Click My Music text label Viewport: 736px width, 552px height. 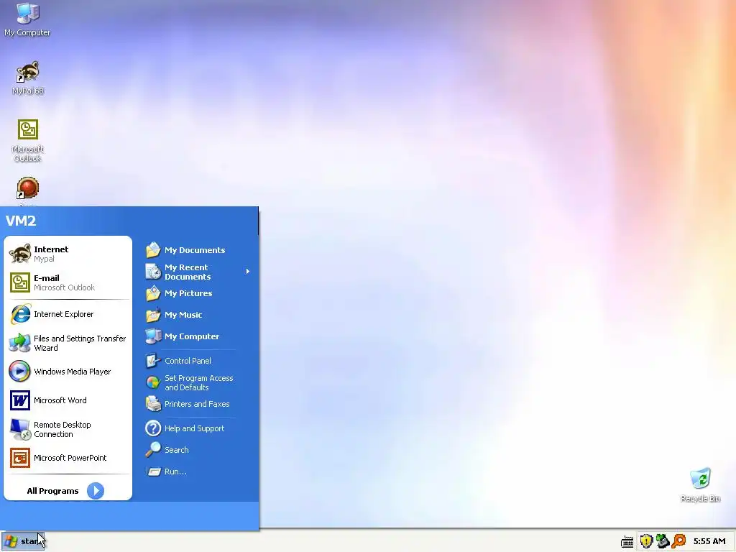[183, 315]
